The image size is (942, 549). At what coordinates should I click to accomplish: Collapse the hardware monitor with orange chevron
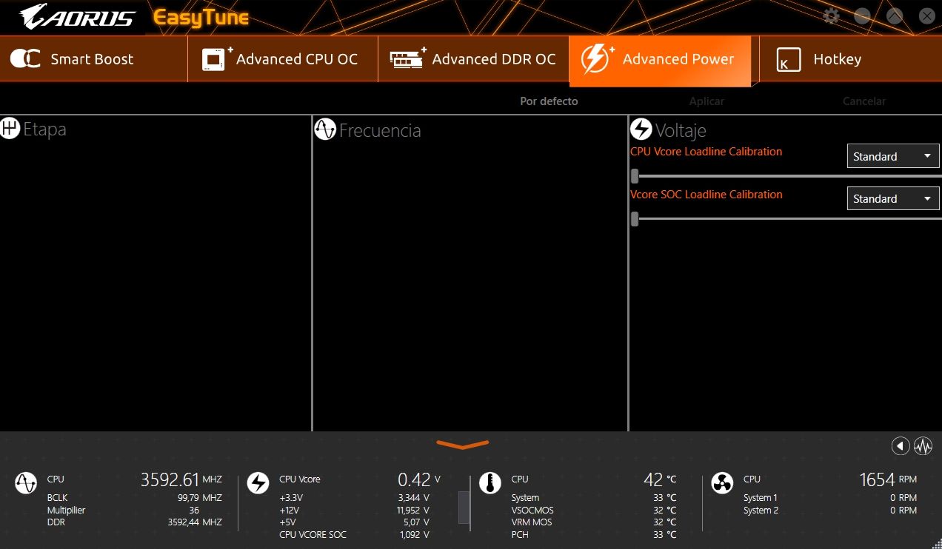coord(463,445)
